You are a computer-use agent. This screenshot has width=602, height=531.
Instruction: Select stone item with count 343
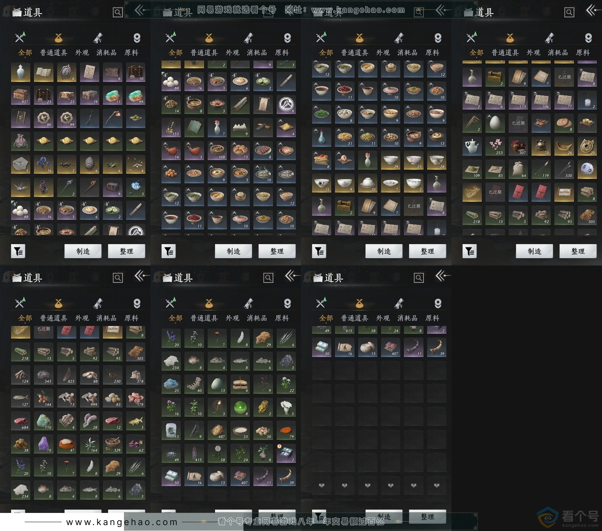pos(44,375)
